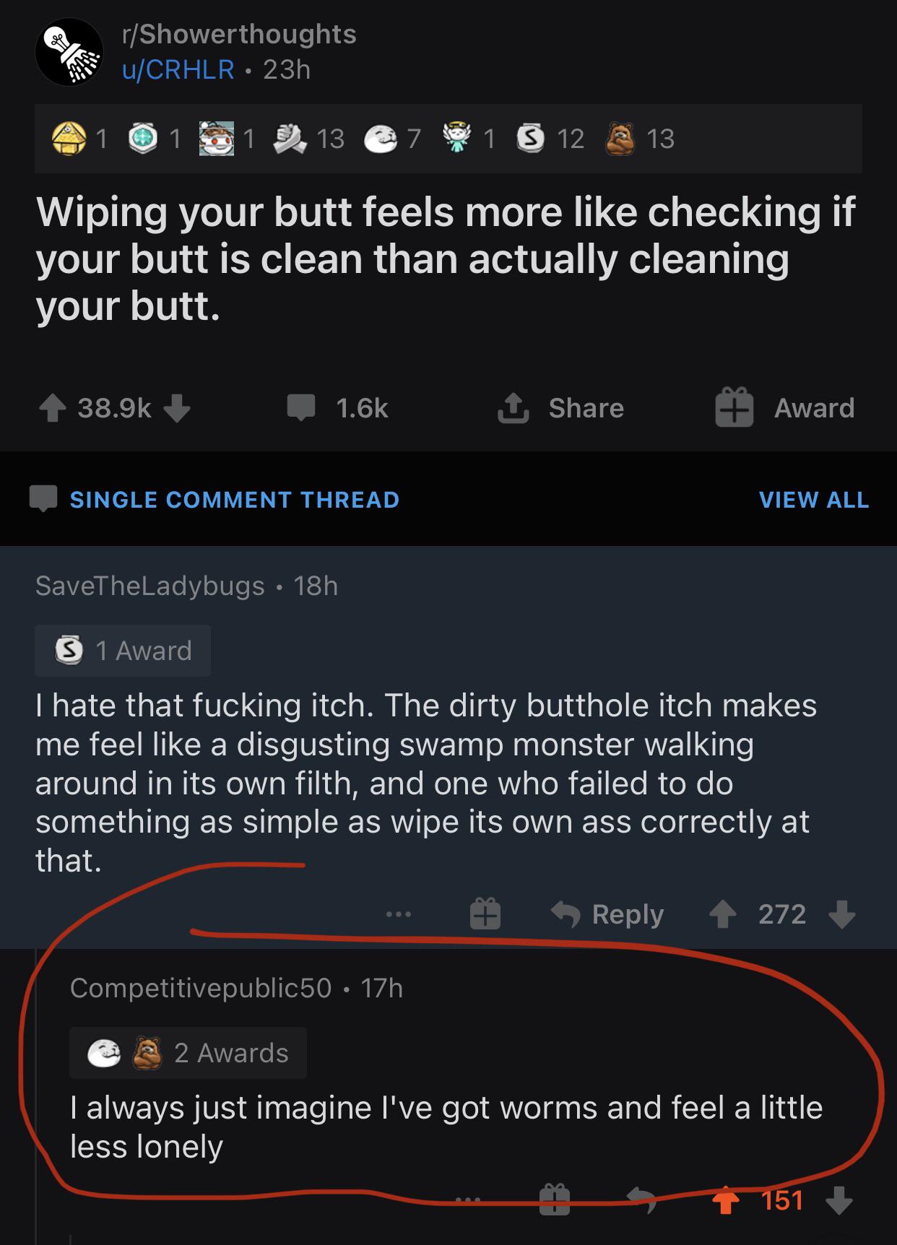Open Competitivepublic50's profile

[x=200, y=988]
